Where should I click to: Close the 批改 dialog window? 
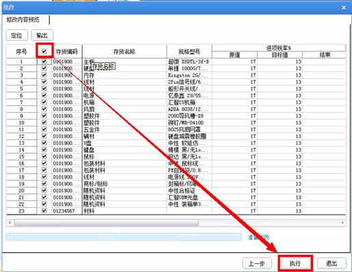tap(344, 8)
